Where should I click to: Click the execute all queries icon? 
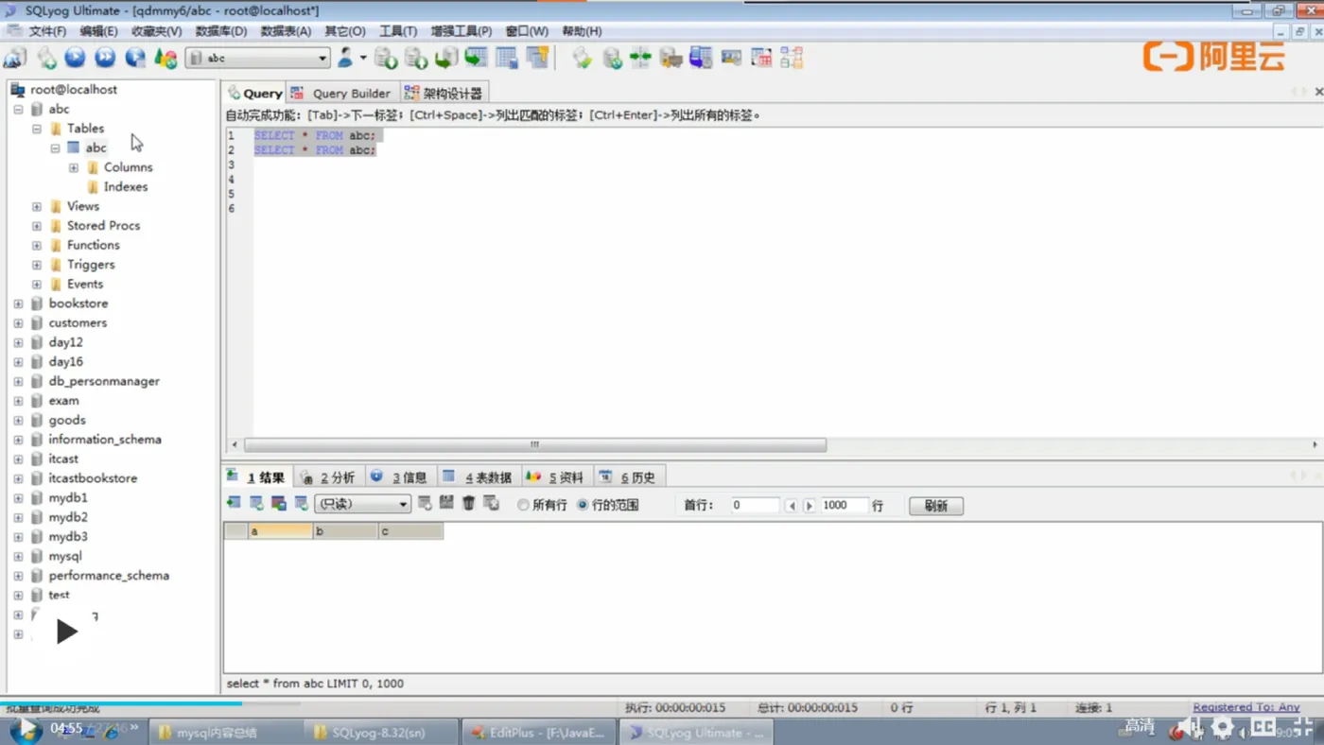point(105,59)
